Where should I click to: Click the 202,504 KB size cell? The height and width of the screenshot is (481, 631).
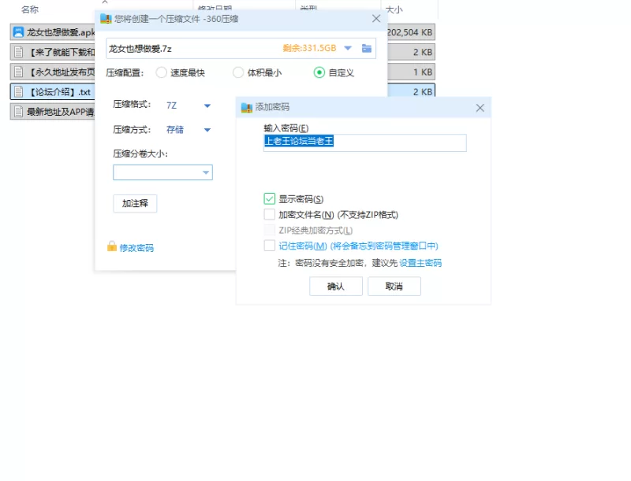(x=409, y=32)
